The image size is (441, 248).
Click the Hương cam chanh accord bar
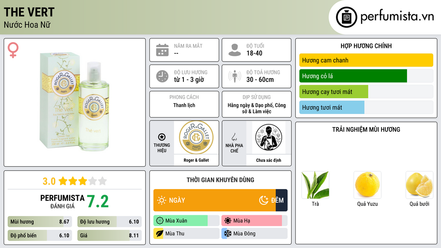coord(366,60)
